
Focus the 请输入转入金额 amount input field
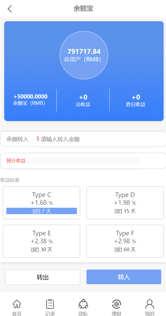(x=95, y=139)
